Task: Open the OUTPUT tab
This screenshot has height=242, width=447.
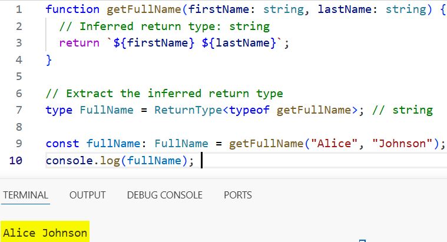Action: [x=88, y=195]
